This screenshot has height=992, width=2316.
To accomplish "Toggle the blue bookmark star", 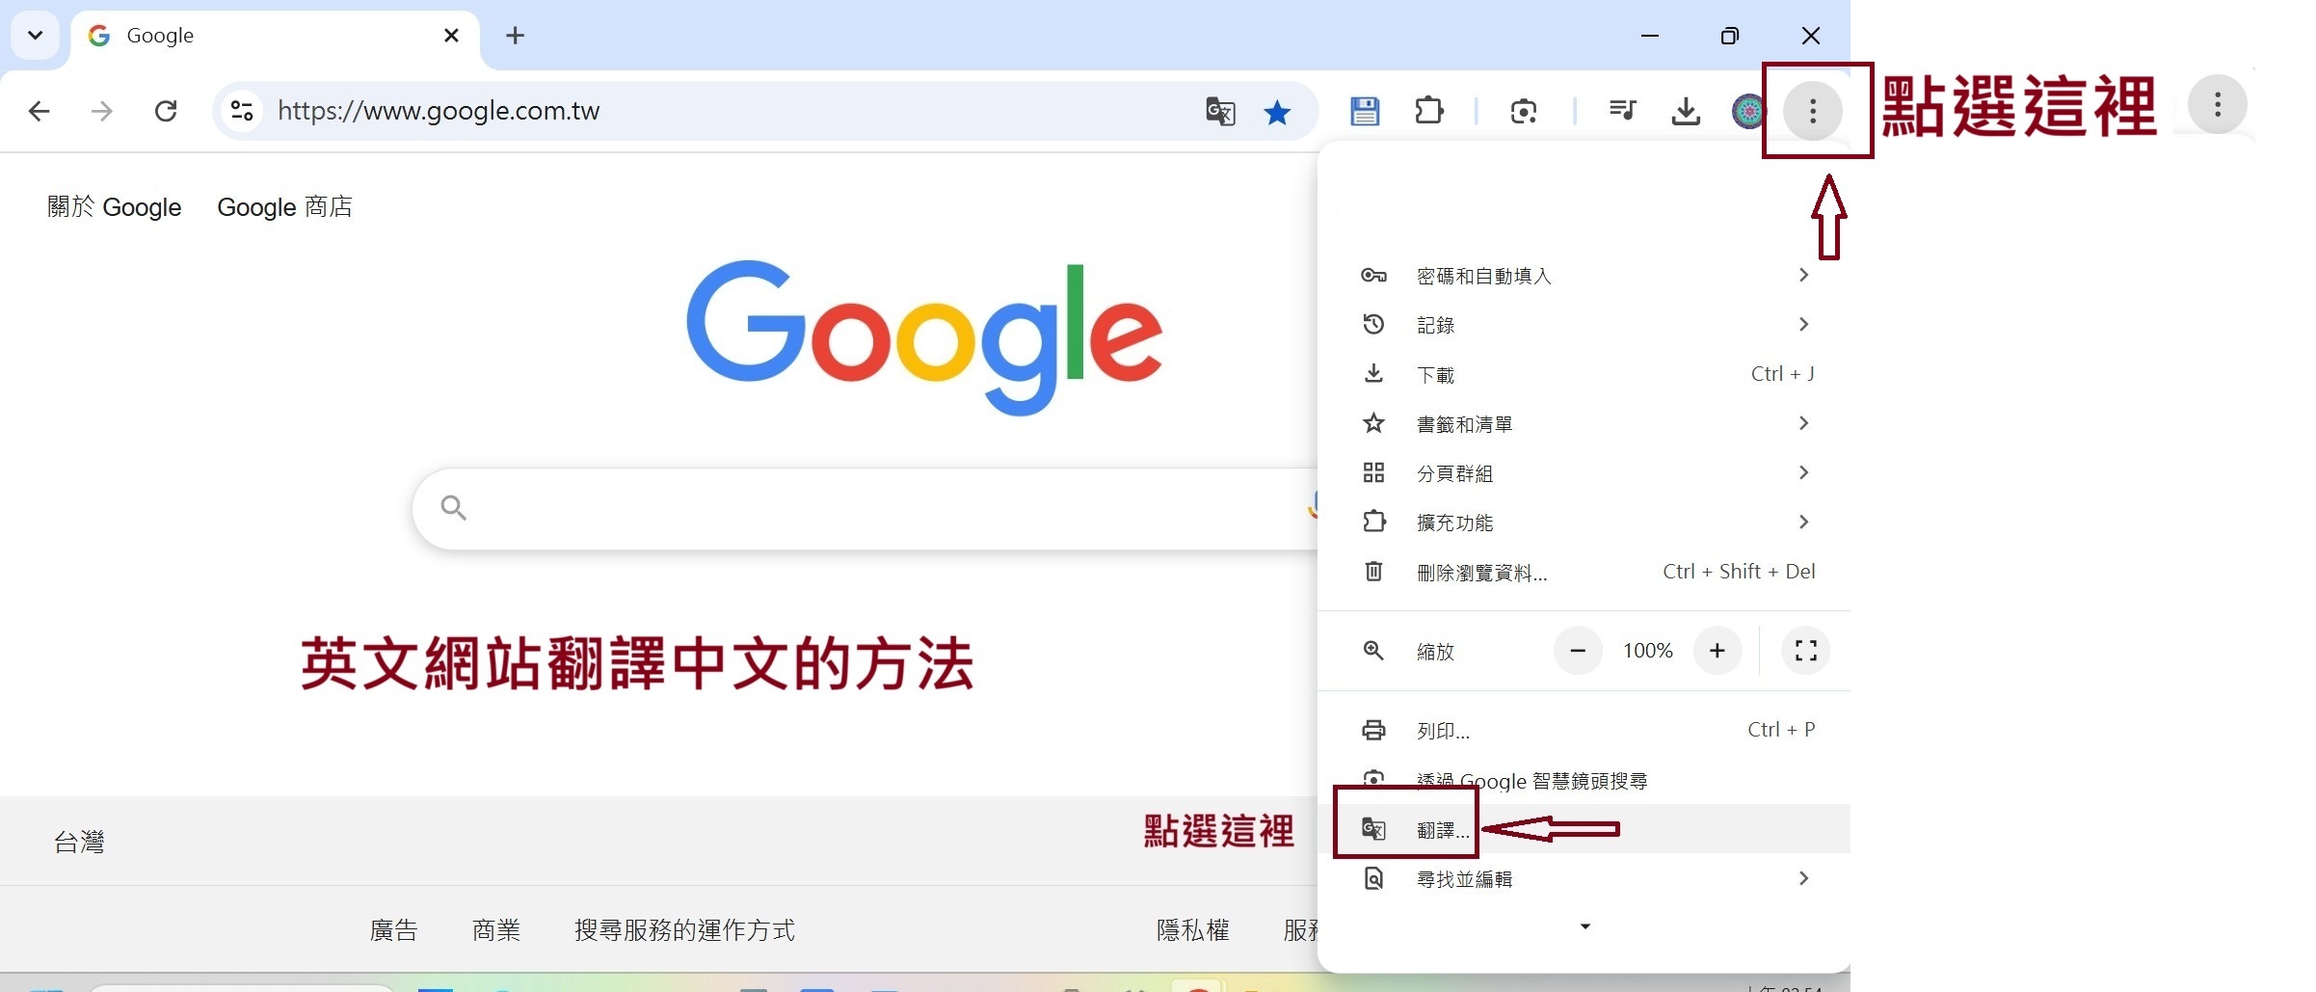I will pyautogui.click(x=1277, y=112).
